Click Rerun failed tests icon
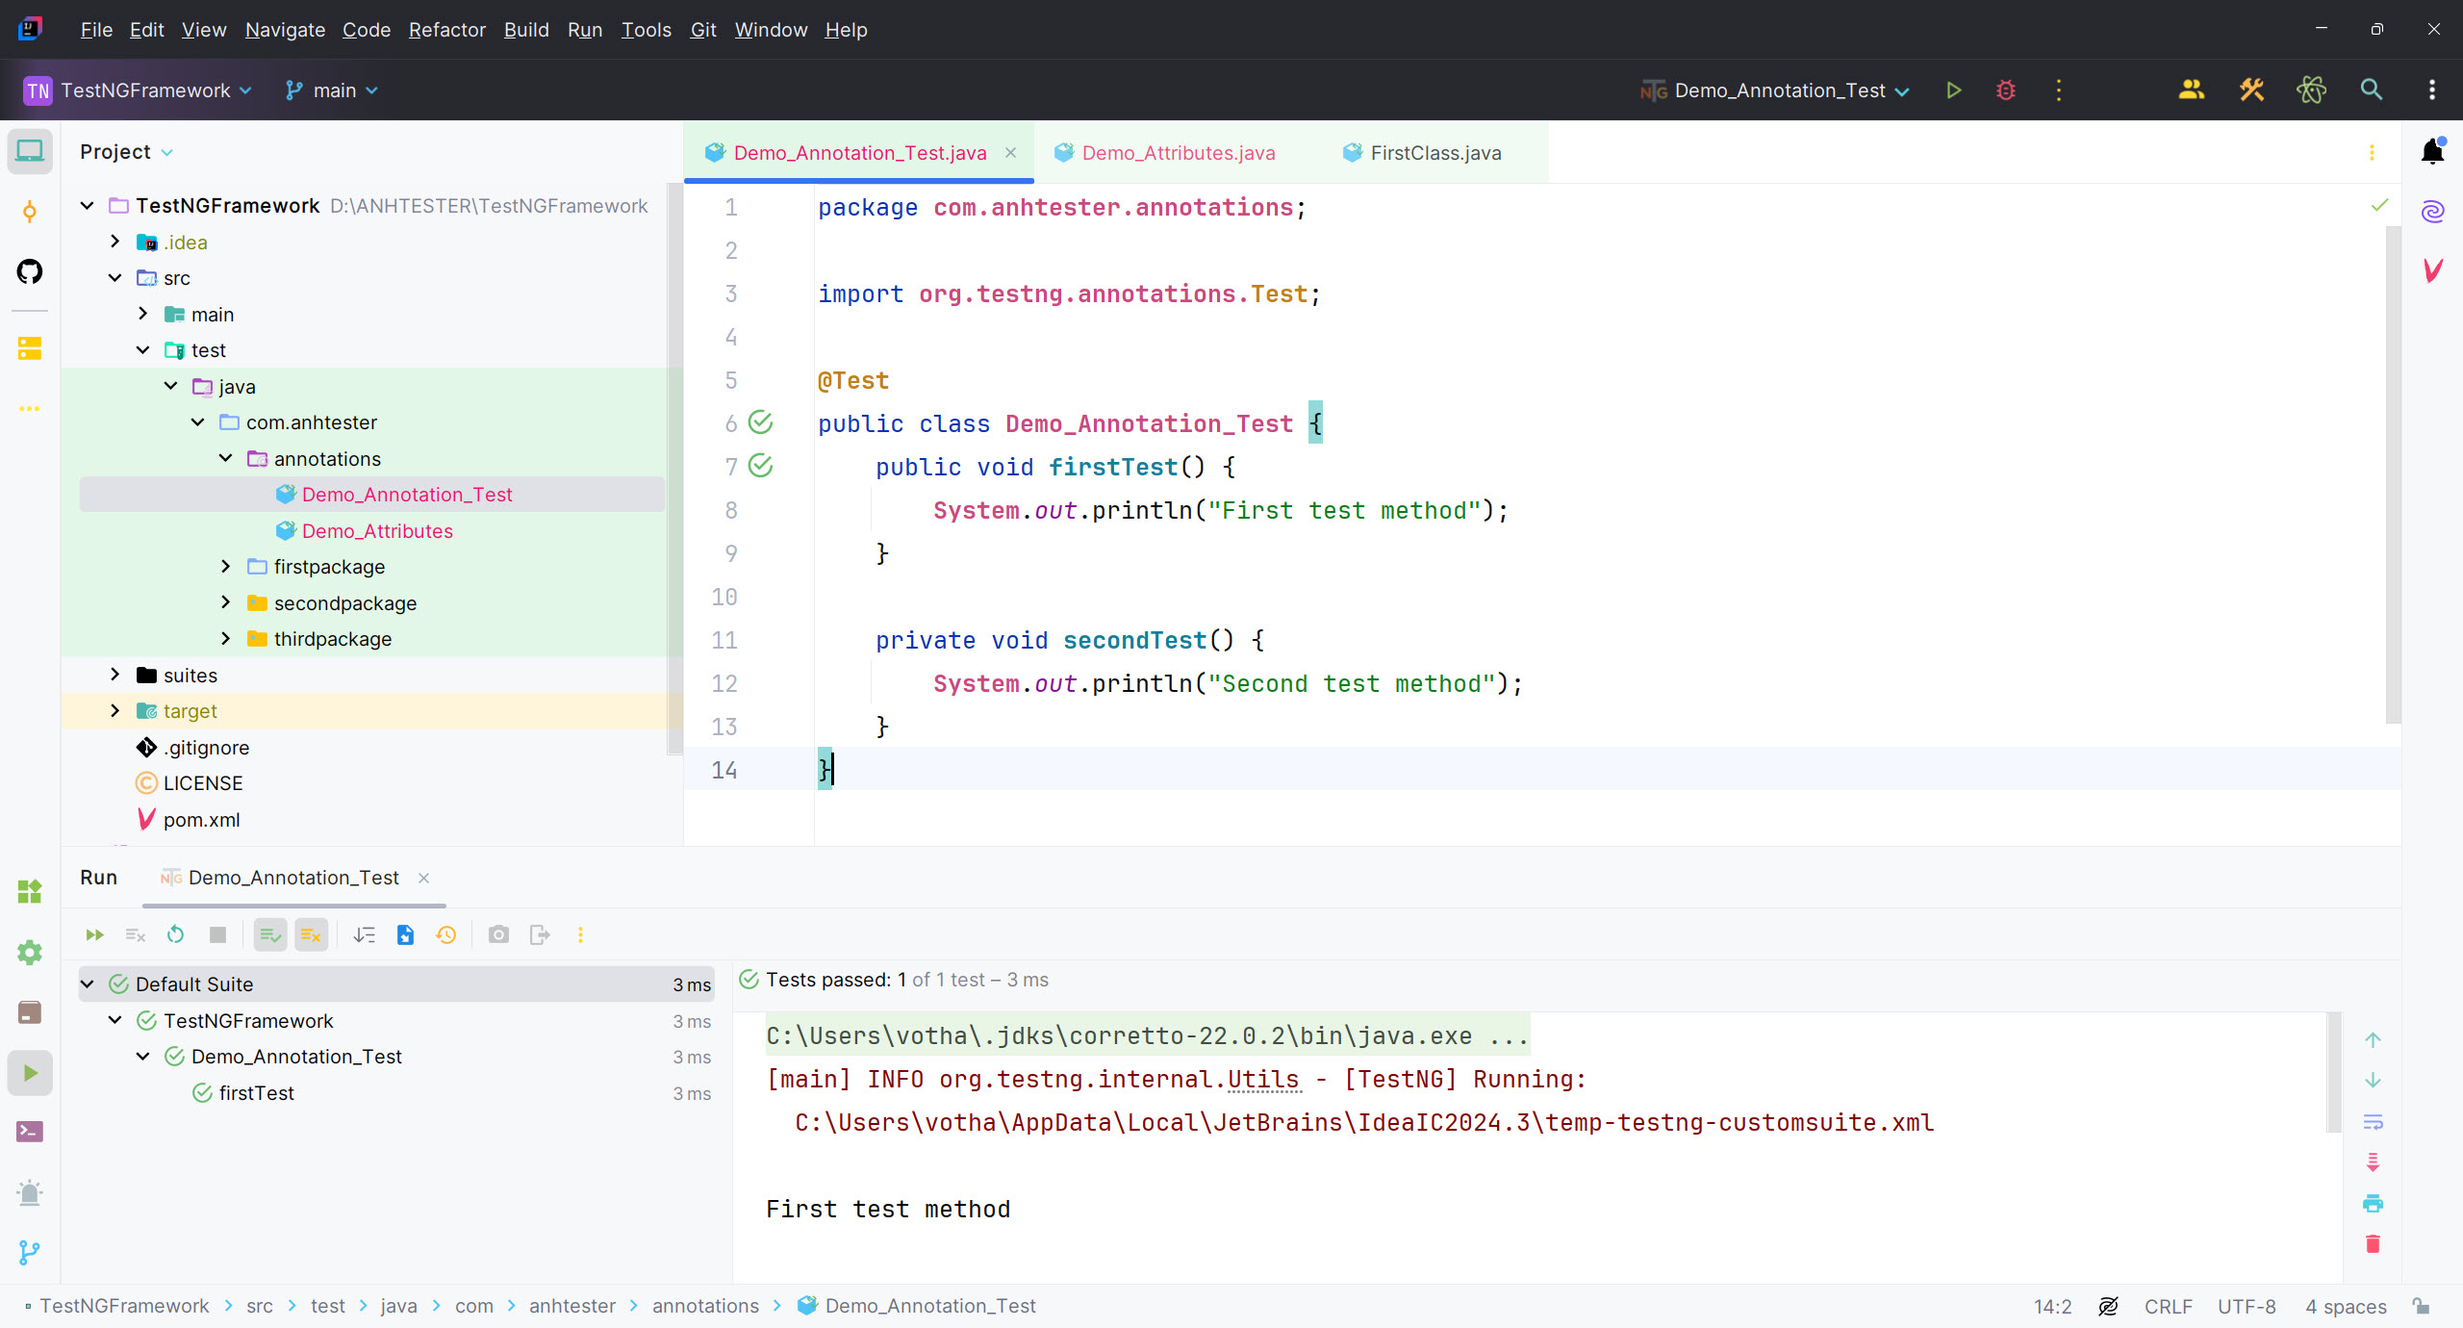The height and width of the screenshot is (1328, 2463). click(135, 934)
